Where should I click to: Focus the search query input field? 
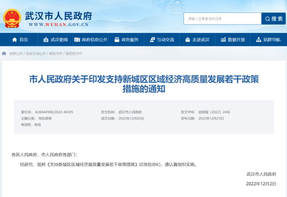click(x=222, y=19)
